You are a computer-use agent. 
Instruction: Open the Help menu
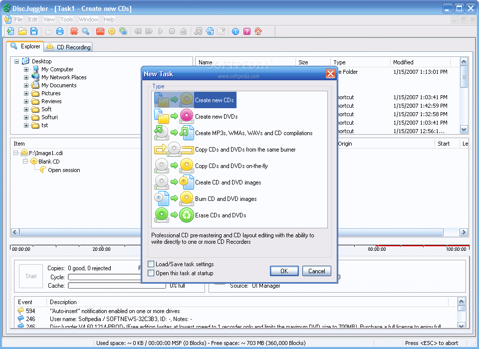(x=109, y=19)
